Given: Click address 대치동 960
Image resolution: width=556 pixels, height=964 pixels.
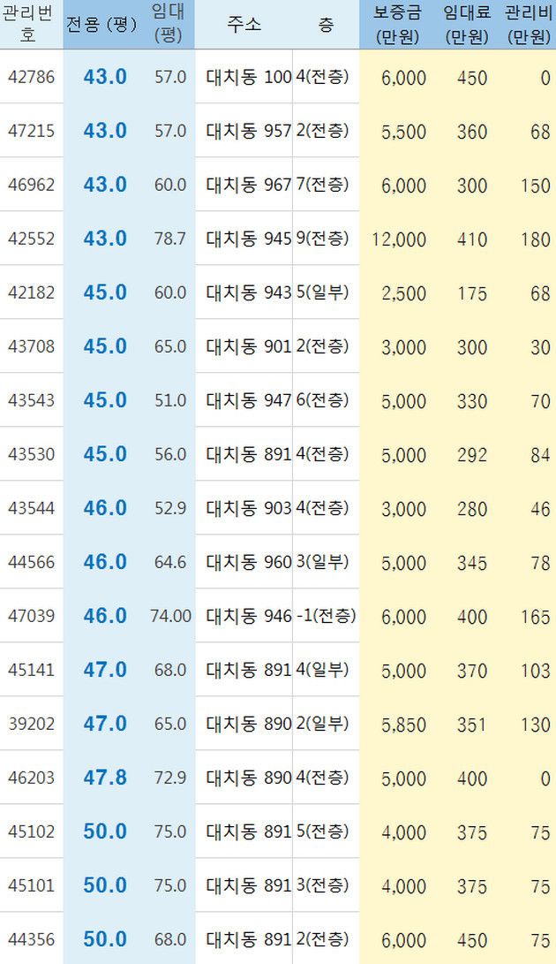Looking at the screenshot, I should click(x=249, y=563).
